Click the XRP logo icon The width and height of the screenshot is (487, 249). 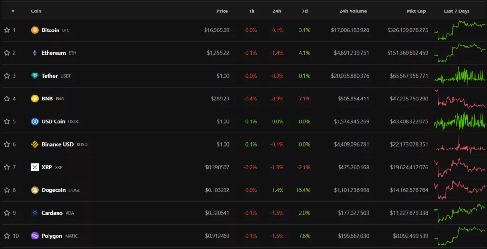[x=35, y=167]
